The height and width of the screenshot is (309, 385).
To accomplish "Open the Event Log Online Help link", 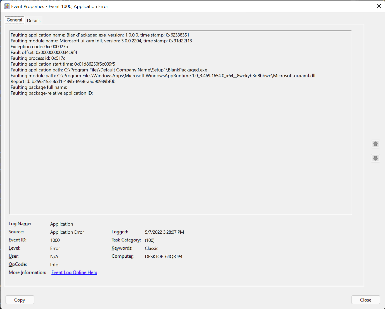I will pos(74,272).
